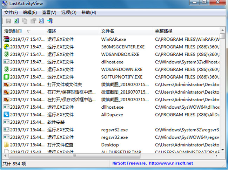The height and width of the screenshot is (170, 228).
Task: Select the 打开文件或文件夹 description cell
Action: tap(65, 84)
